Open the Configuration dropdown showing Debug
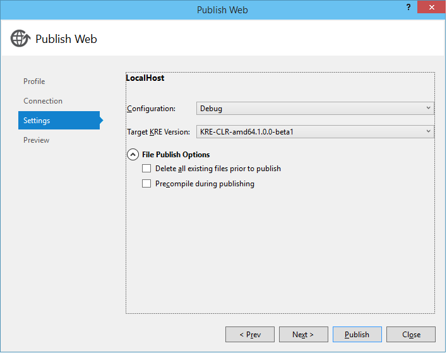The width and height of the screenshot is (447, 353). [315, 109]
